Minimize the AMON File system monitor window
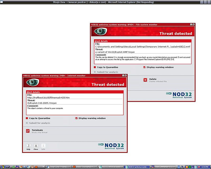 191,25
